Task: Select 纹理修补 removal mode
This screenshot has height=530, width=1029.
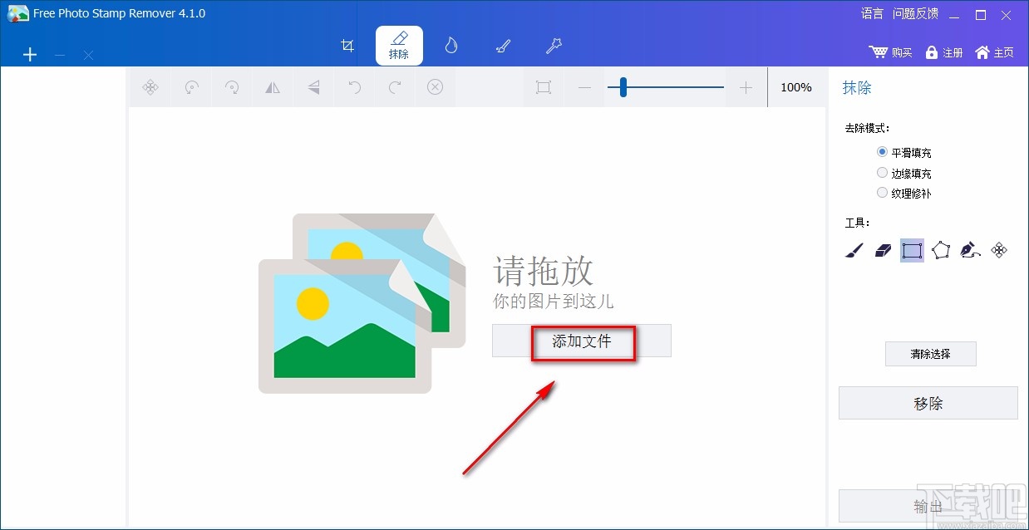Action: 882,192
